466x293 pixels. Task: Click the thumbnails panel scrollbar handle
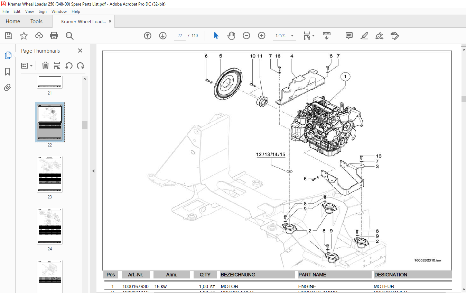85,125
